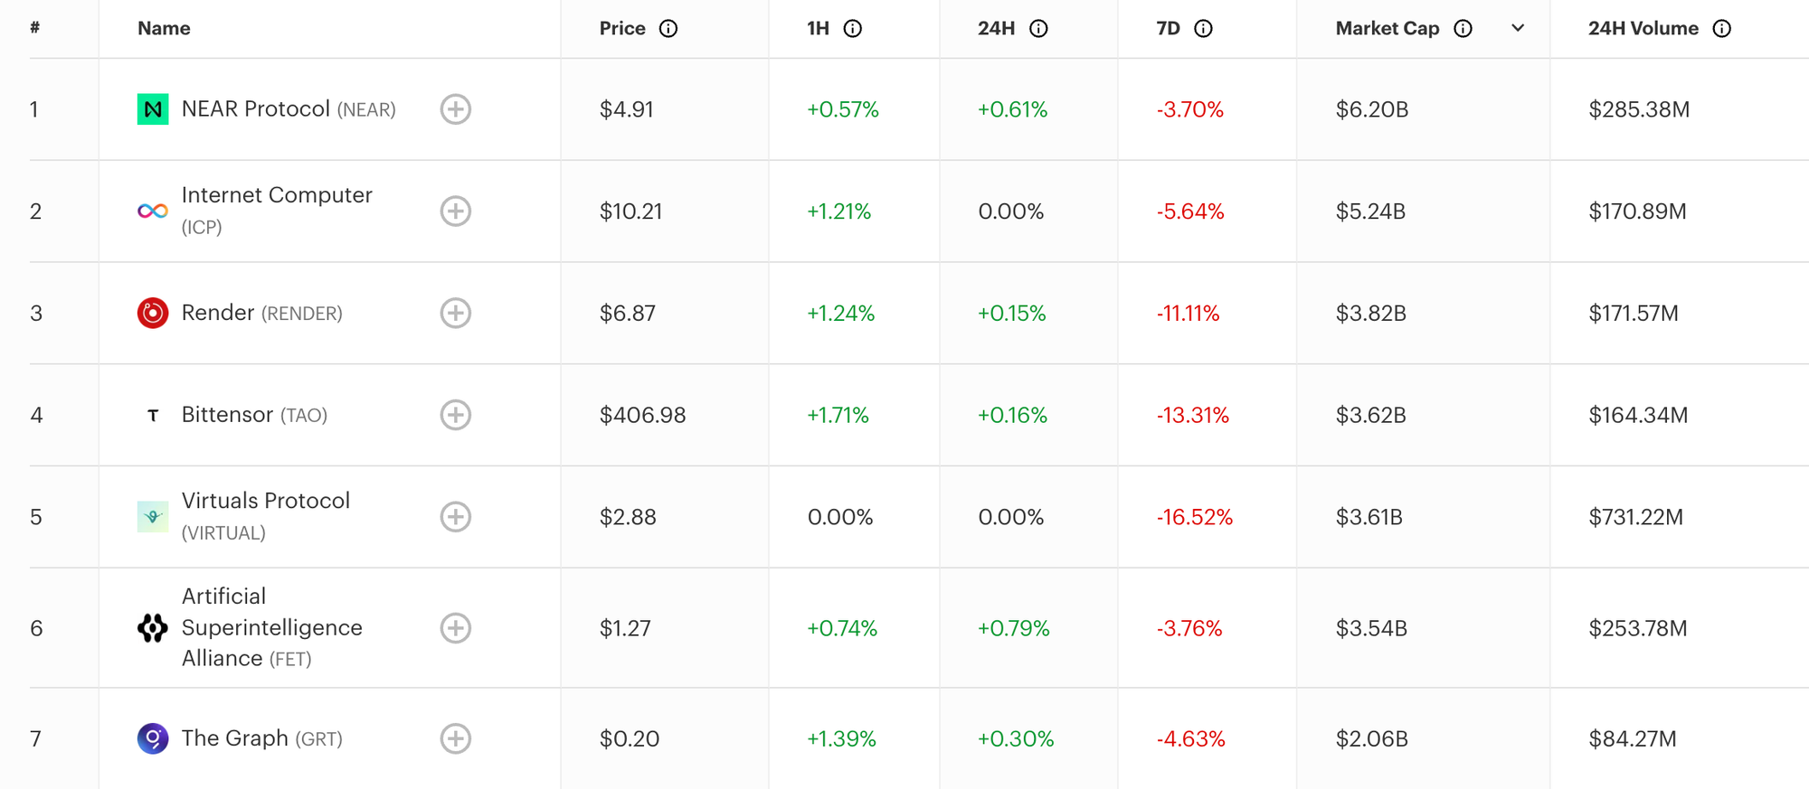
Task: Select the Artificial Superintelligence Alliance logo
Action: pyautogui.click(x=152, y=628)
